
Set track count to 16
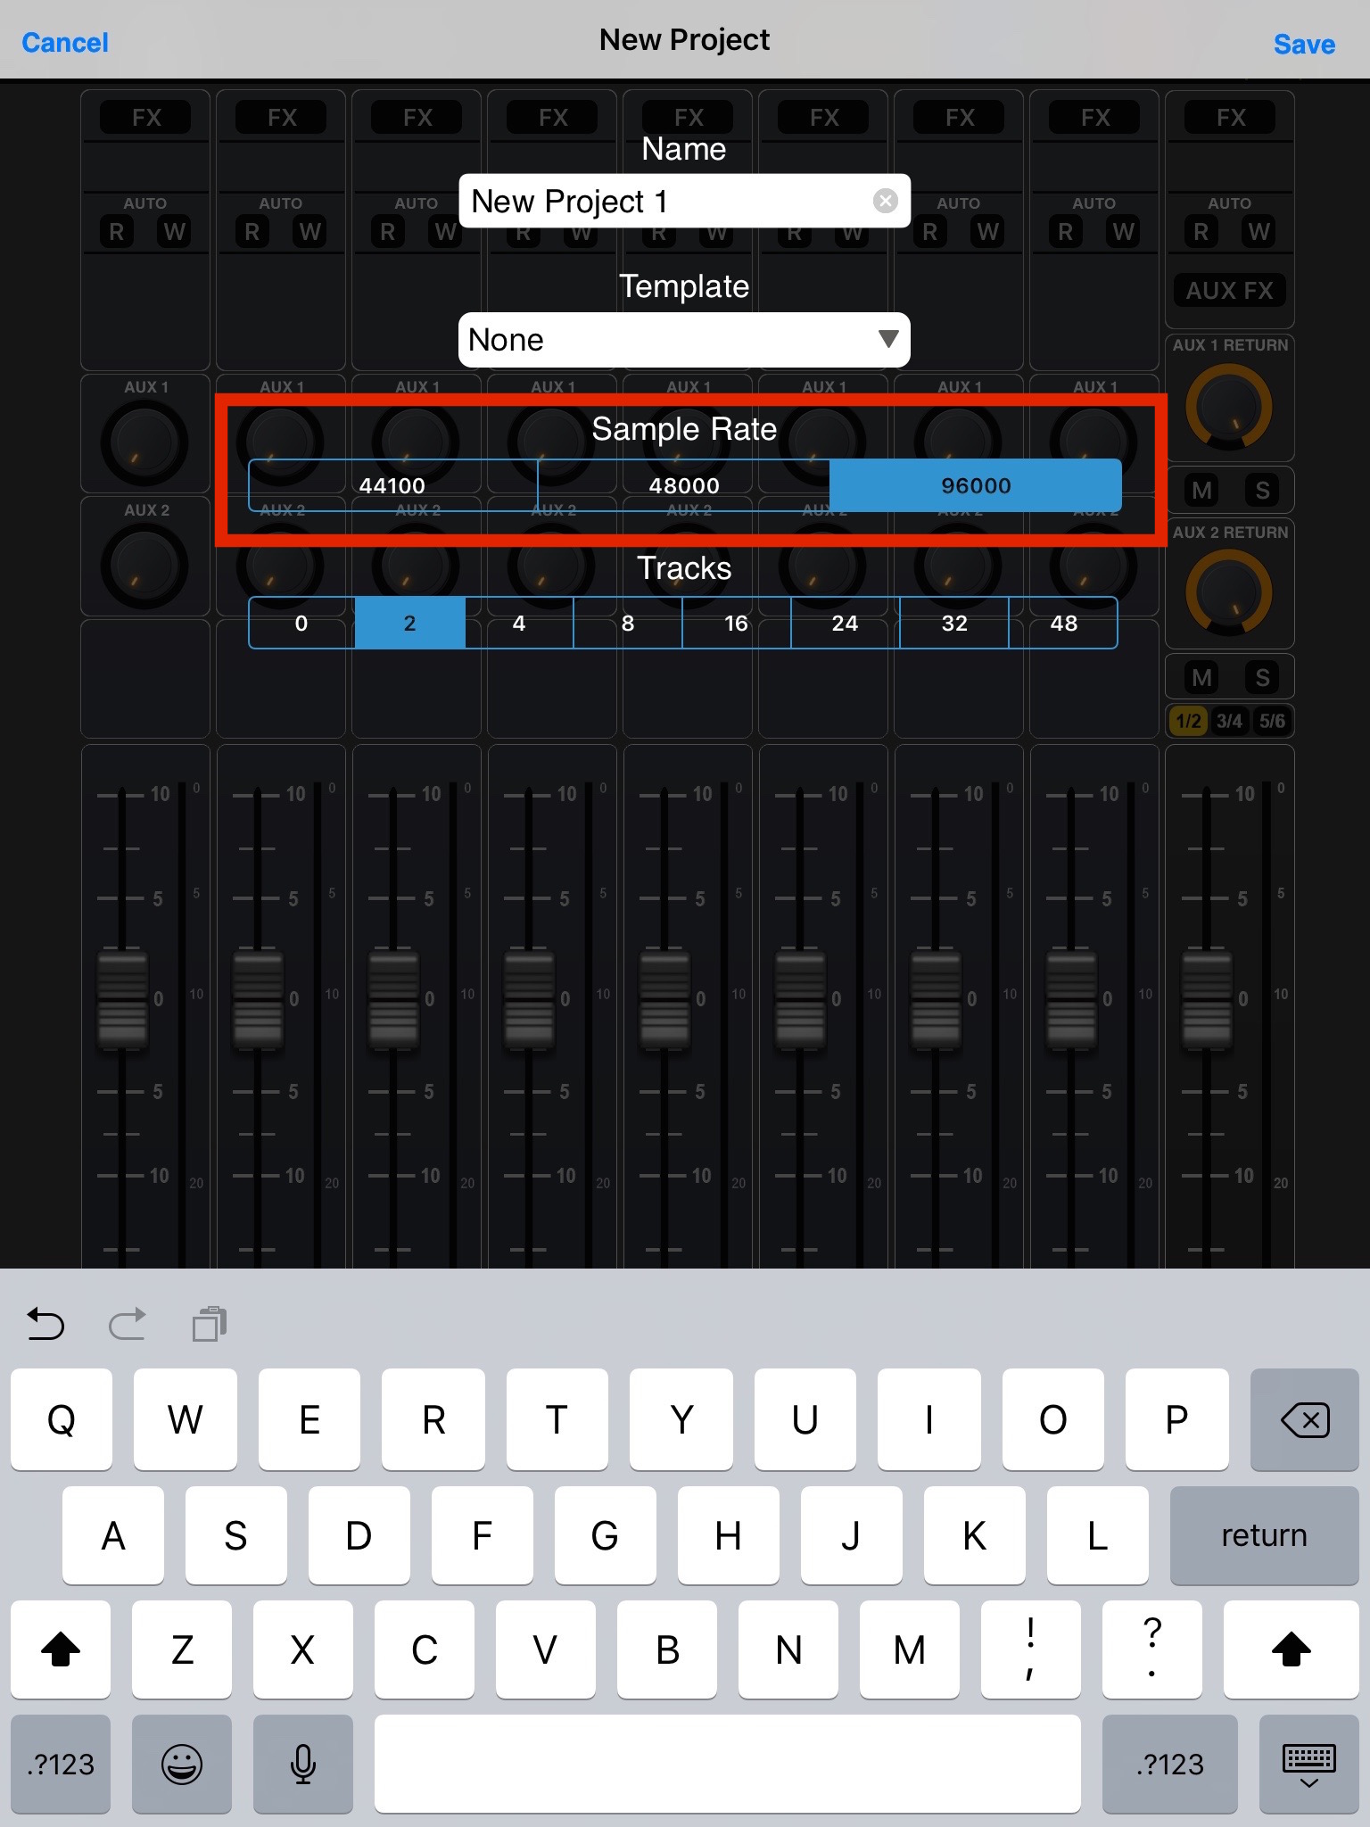pyautogui.click(x=737, y=623)
